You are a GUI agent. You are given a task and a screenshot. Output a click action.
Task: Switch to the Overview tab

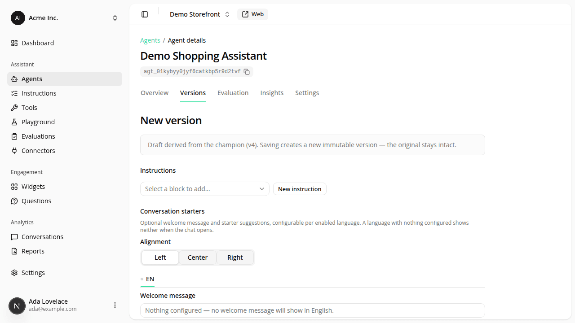155,93
